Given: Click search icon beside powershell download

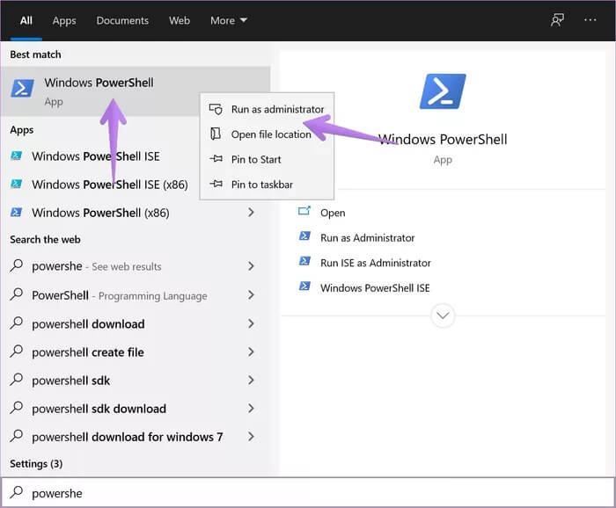Looking at the screenshot, I should [17, 323].
